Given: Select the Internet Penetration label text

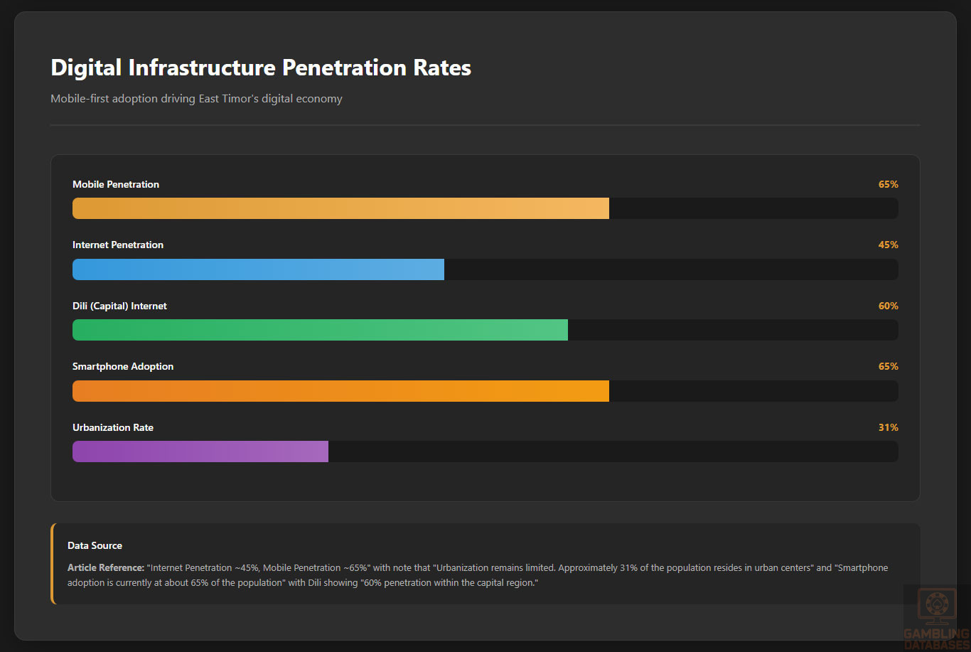Looking at the screenshot, I should coord(118,245).
